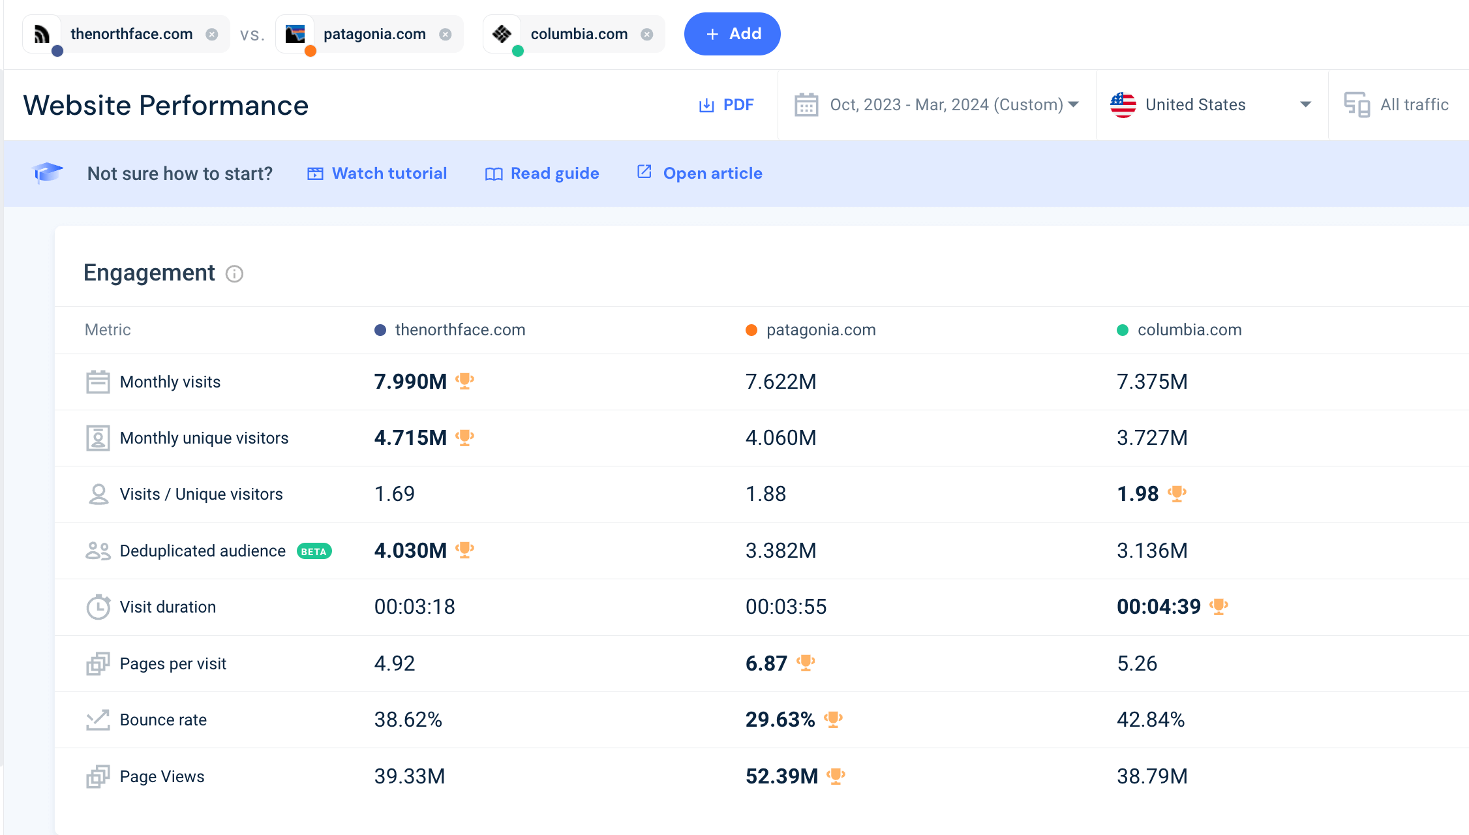Open the United States country dropdown
The image size is (1469, 835).
(1211, 105)
